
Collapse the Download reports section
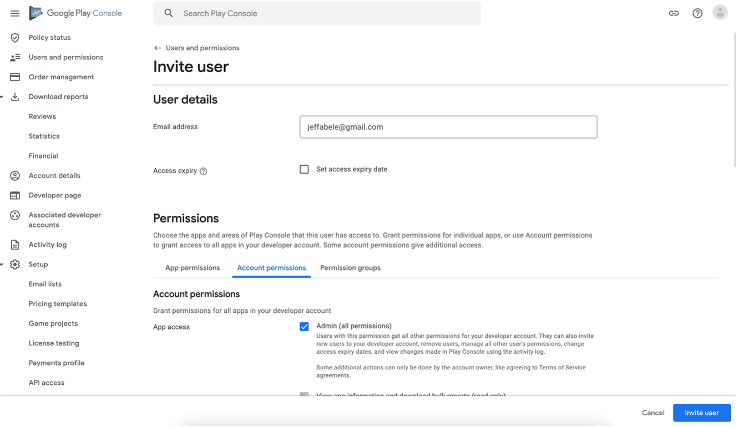click(3, 96)
